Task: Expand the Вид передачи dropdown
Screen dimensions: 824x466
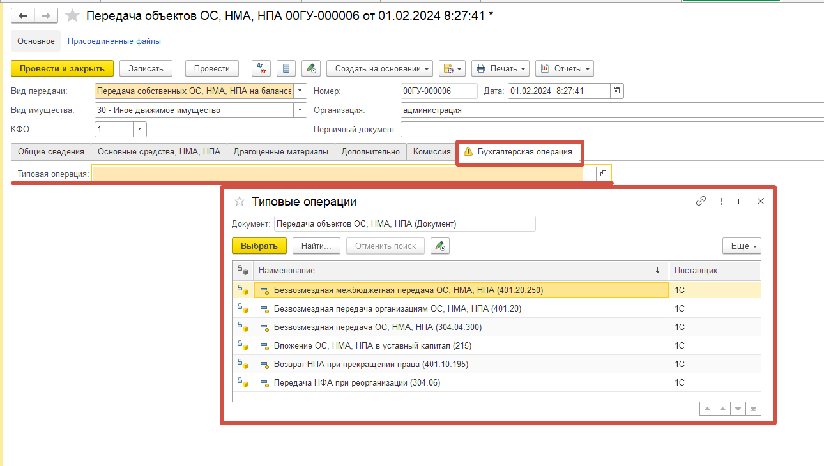Action: click(300, 91)
